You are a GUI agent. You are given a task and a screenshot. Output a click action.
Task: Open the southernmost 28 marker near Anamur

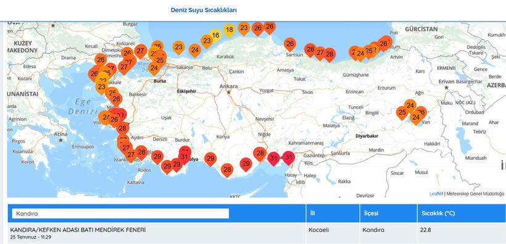pos(227,170)
